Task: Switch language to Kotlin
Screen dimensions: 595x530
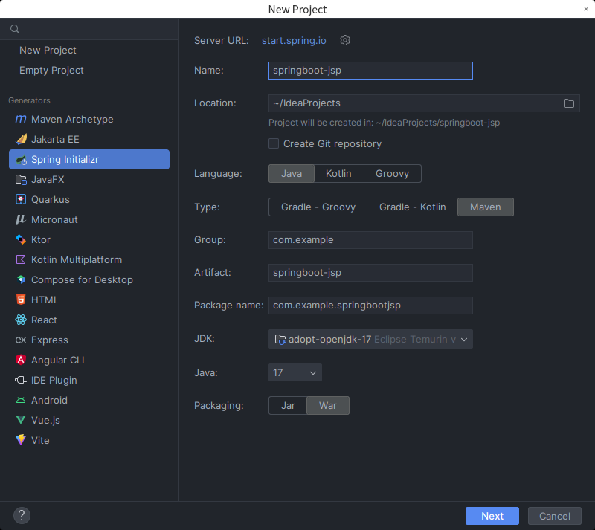Action: click(338, 174)
